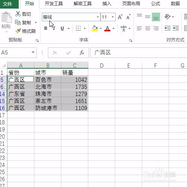
Task: Open orientation dropdown arrow
Action: point(173,17)
